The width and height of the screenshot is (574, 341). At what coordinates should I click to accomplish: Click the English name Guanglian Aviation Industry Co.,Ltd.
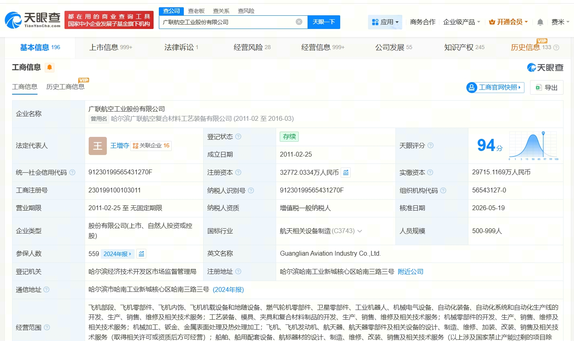click(x=331, y=254)
